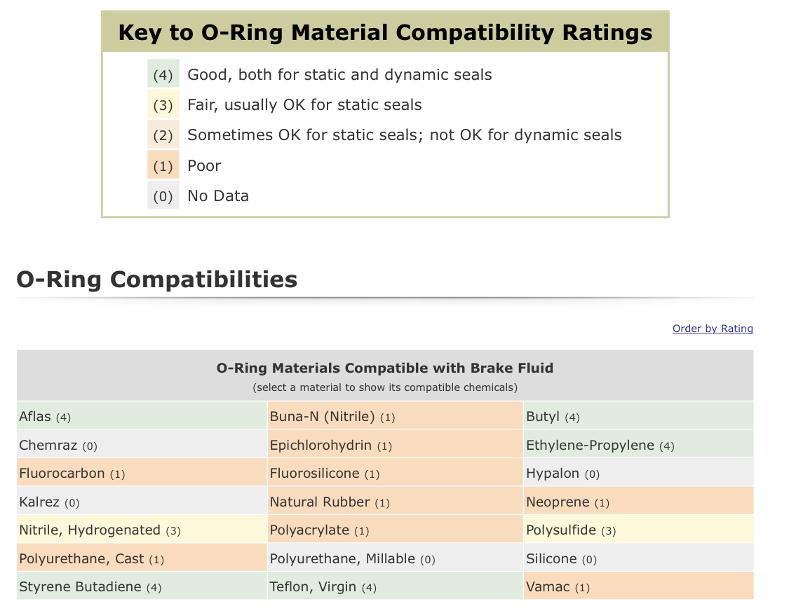Image resolution: width=789 pixels, height=613 pixels.
Task: Choose the Chemraz material entry
Action: coord(142,445)
